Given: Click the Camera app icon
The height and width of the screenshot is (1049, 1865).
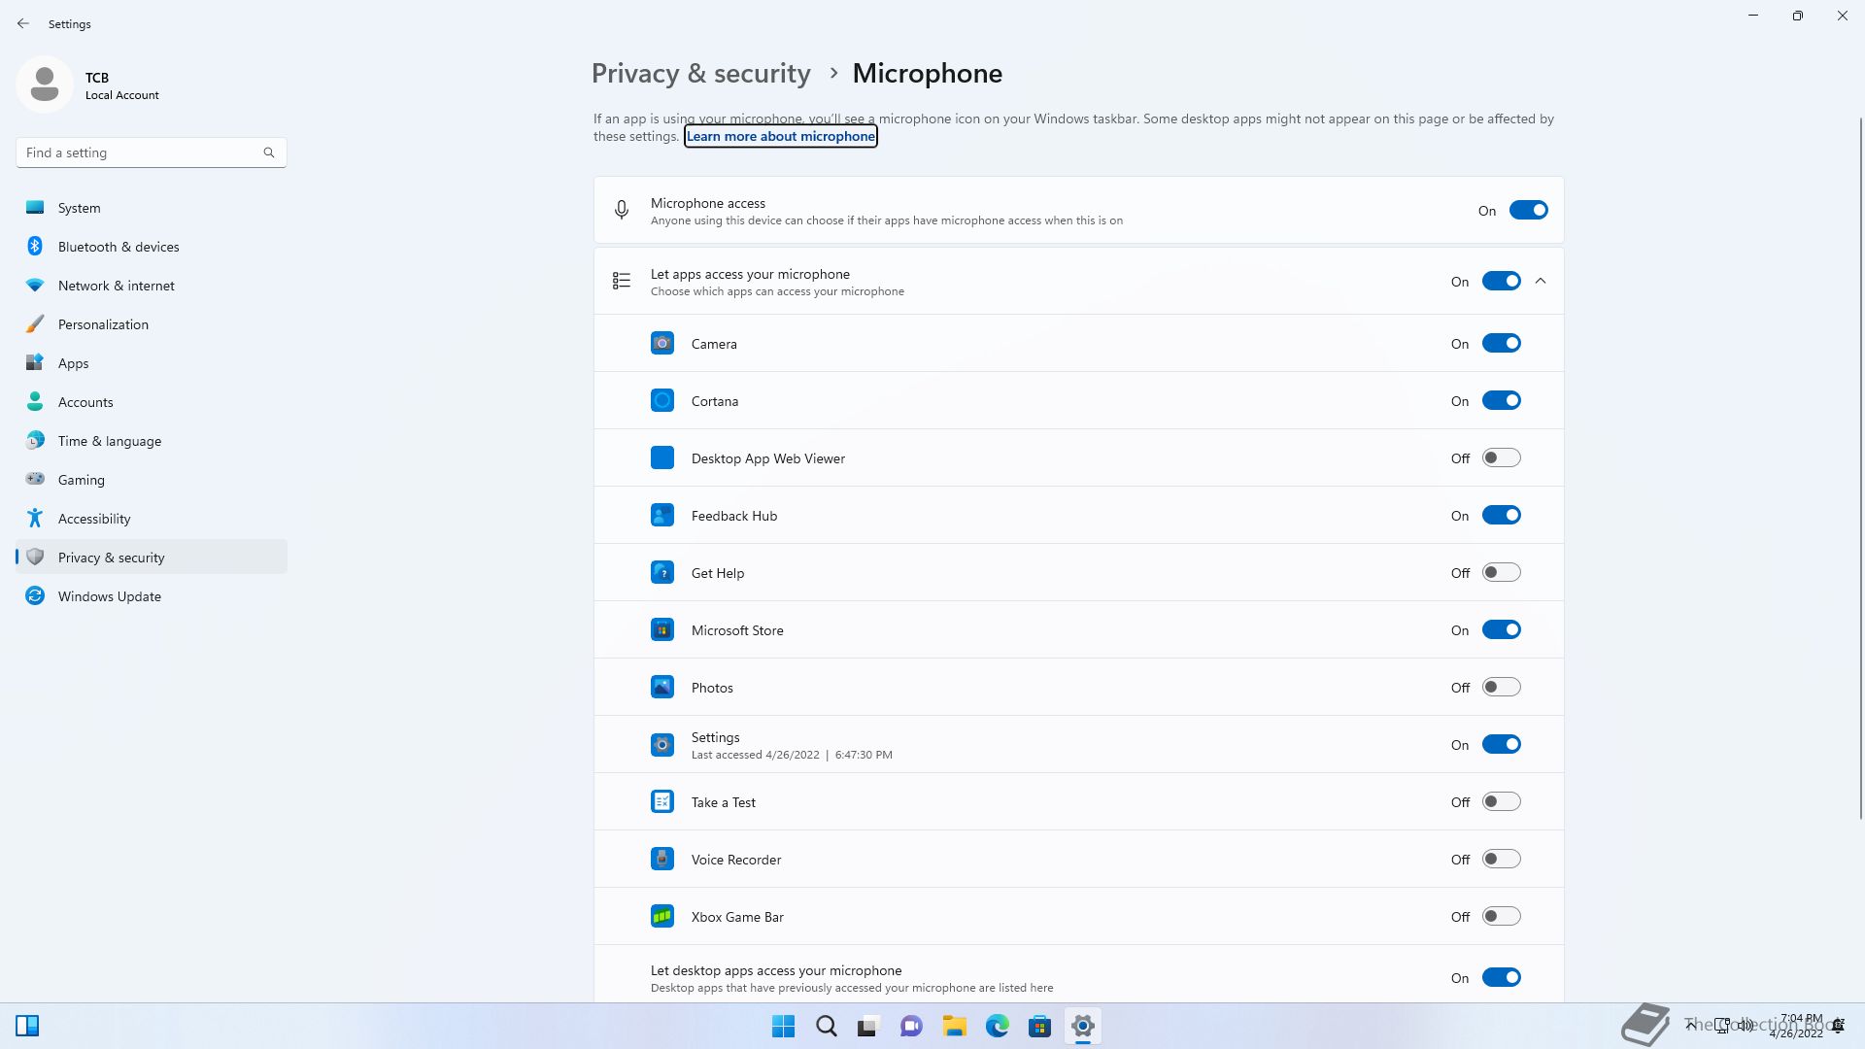Looking at the screenshot, I should 662,344.
